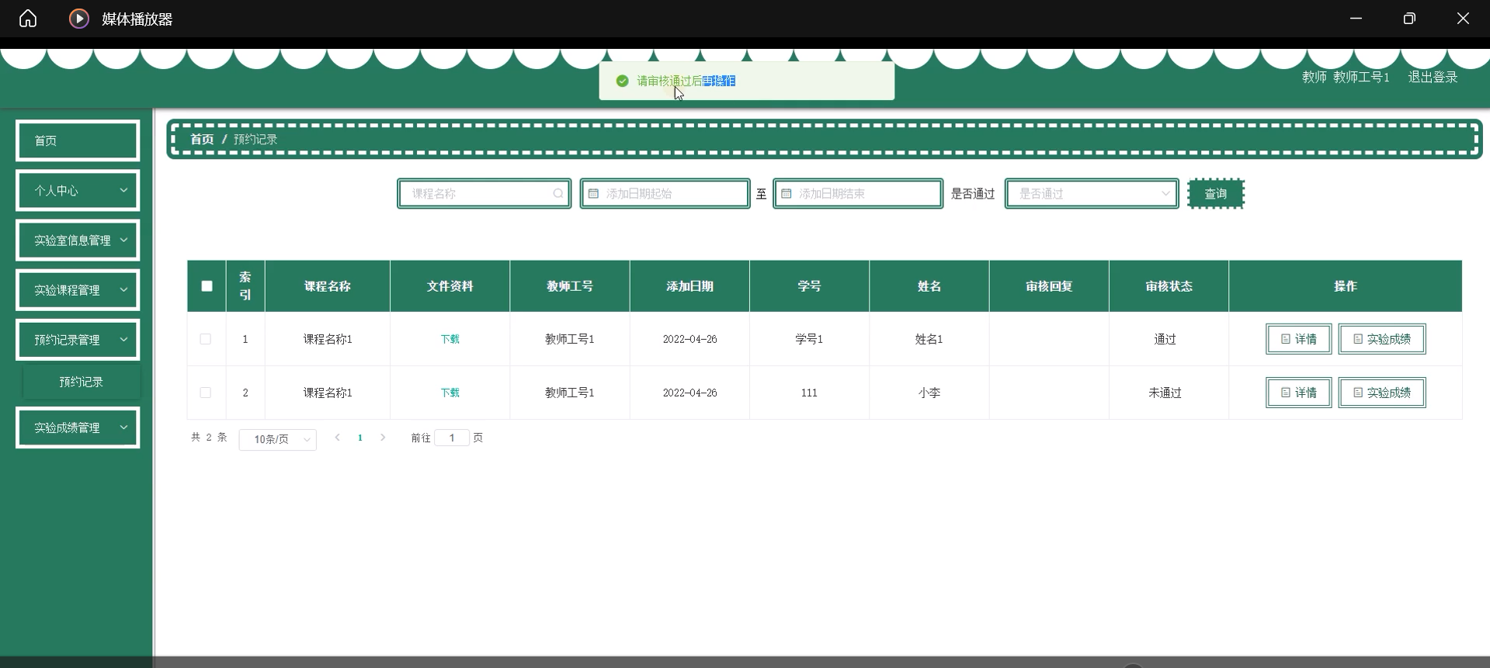
Task: Restore the media player window size
Action: click(1409, 19)
